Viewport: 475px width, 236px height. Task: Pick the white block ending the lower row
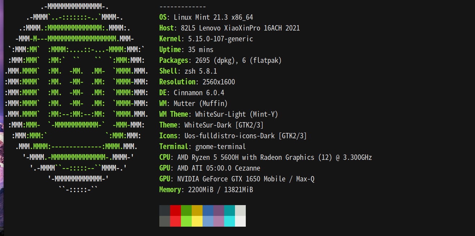click(240, 221)
